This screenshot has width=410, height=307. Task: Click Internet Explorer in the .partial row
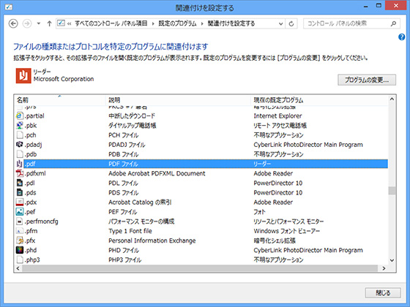[277, 115]
